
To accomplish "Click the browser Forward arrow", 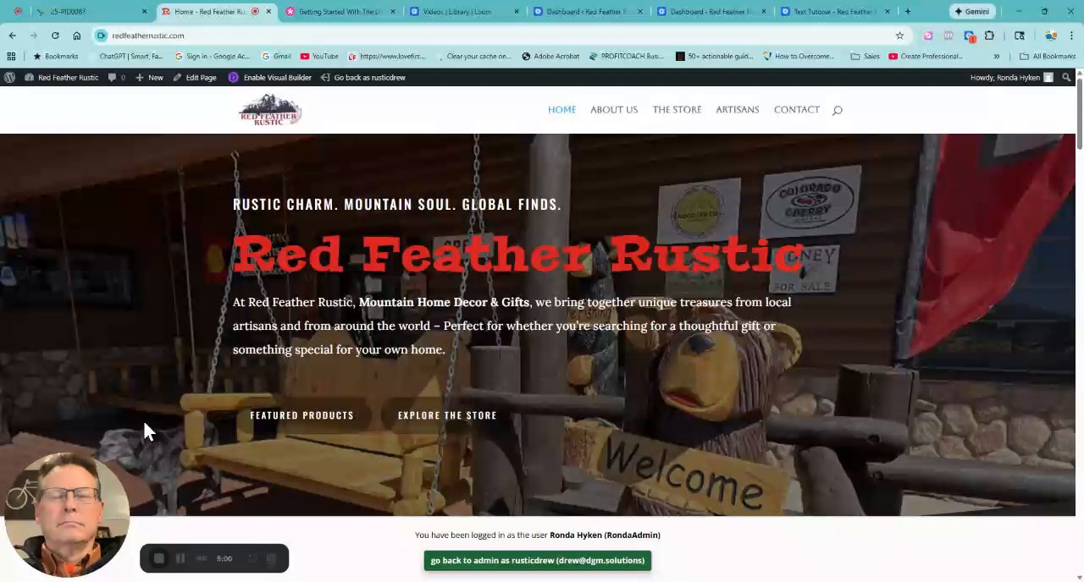I will point(33,36).
